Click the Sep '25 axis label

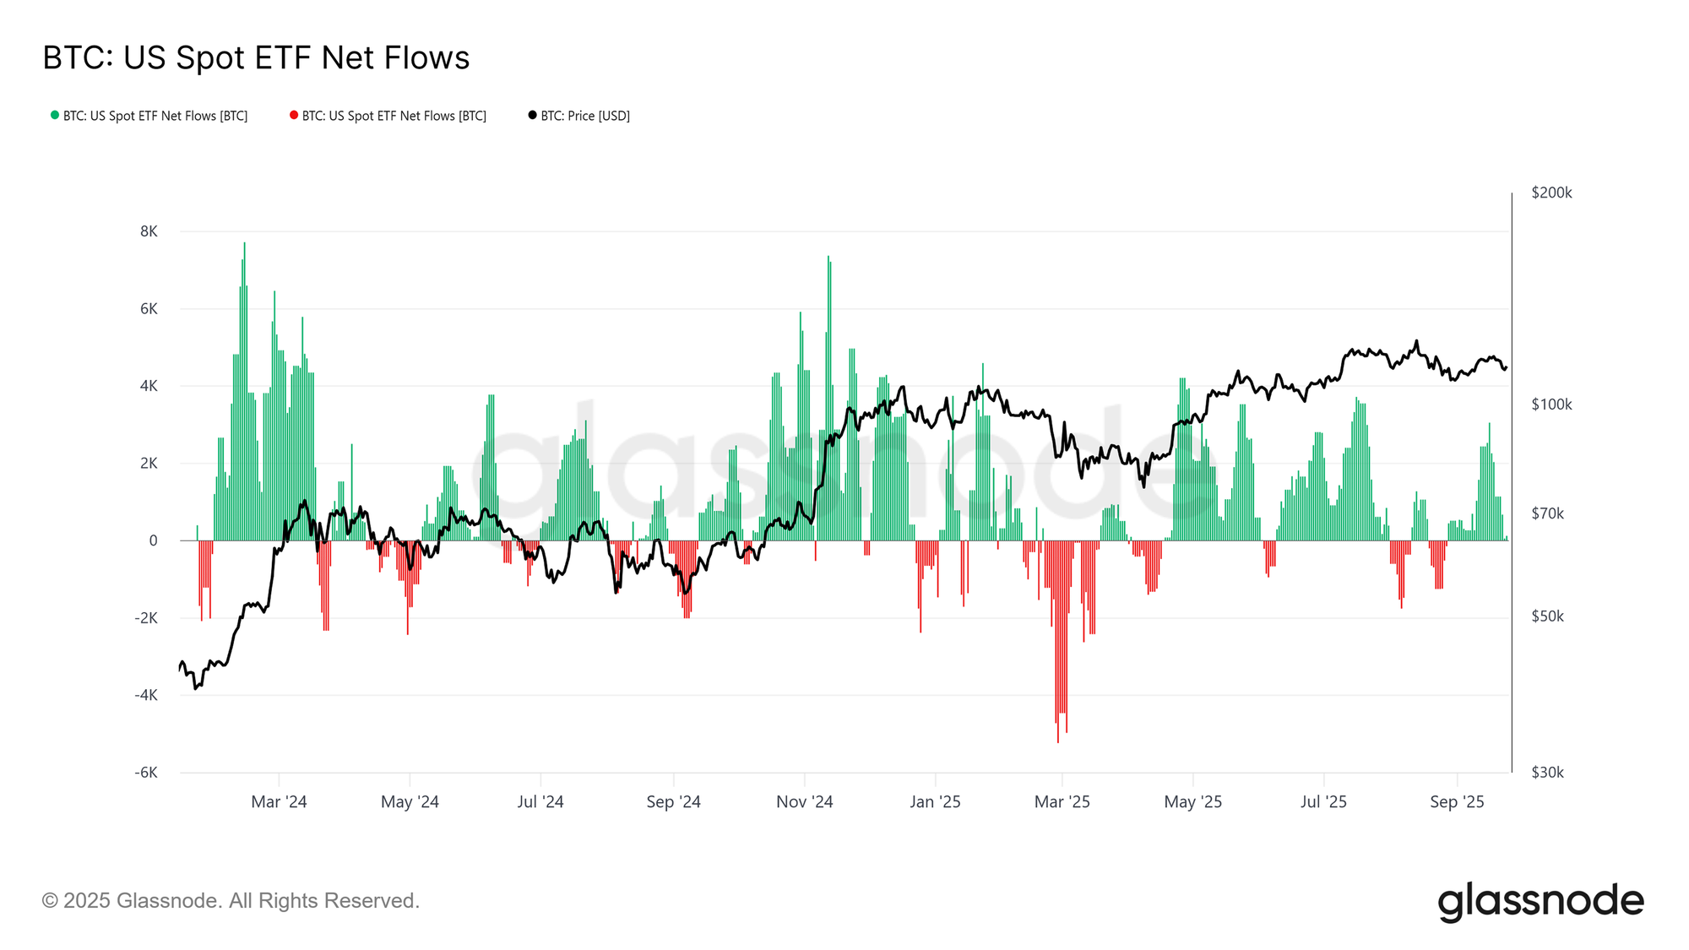1457,801
